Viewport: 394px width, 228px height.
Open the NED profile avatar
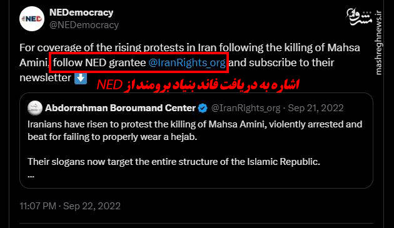click(32, 19)
